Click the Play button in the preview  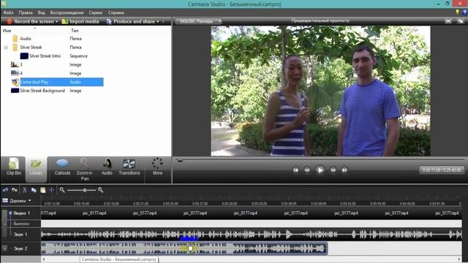(320, 170)
